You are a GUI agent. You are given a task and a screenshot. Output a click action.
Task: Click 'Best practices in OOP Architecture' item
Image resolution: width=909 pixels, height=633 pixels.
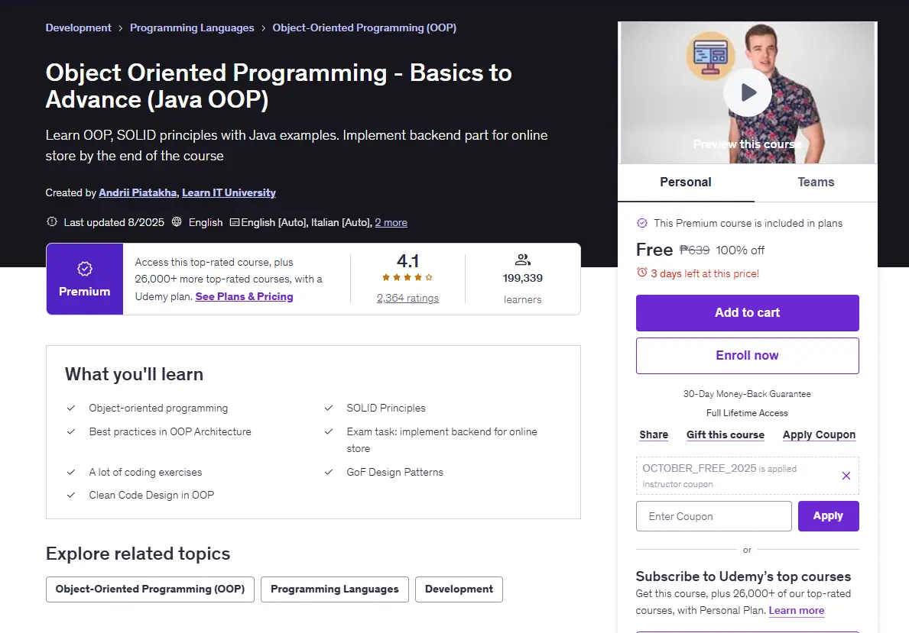[x=170, y=432]
